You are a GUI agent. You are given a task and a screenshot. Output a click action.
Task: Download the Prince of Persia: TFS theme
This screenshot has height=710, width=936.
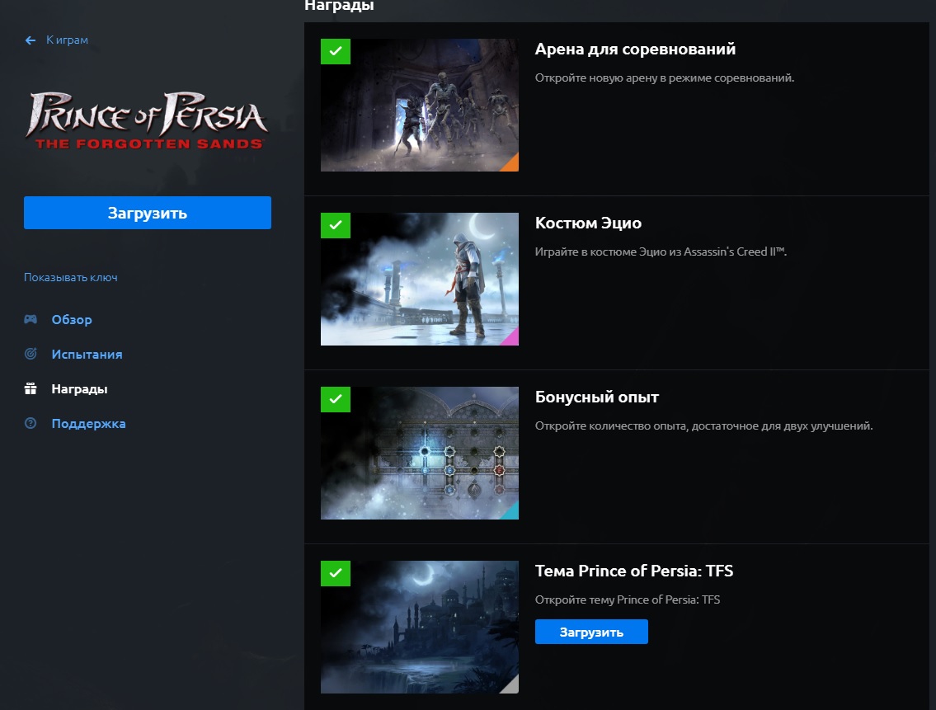pyautogui.click(x=591, y=632)
